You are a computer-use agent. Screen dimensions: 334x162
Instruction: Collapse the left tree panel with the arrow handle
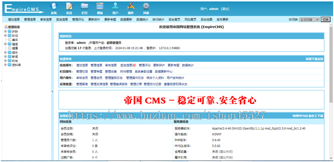click(x=52, y=91)
